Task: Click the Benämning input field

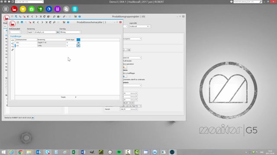Action: [x=42, y=32]
